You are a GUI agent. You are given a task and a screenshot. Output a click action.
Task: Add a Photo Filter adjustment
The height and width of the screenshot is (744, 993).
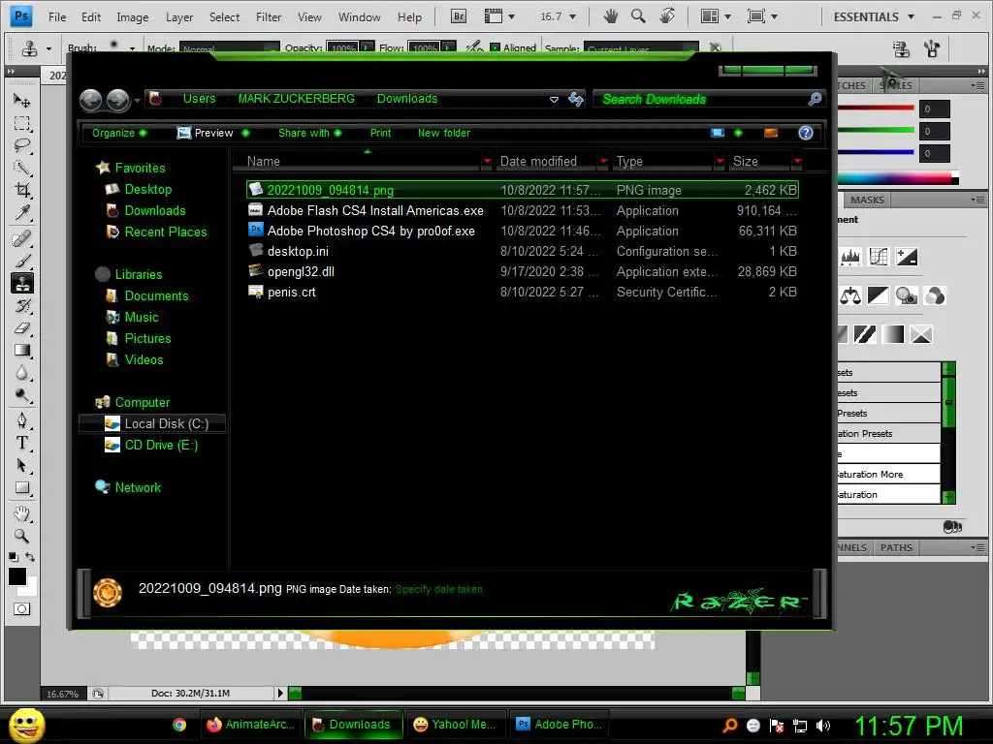coord(907,295)
